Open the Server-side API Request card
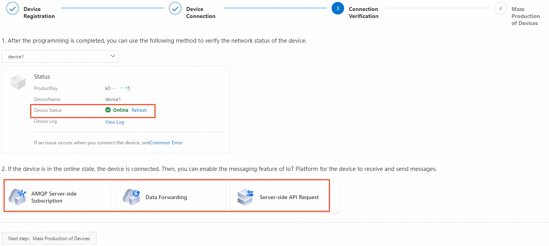Screen dimensions: 549x246 pos(289,197)
